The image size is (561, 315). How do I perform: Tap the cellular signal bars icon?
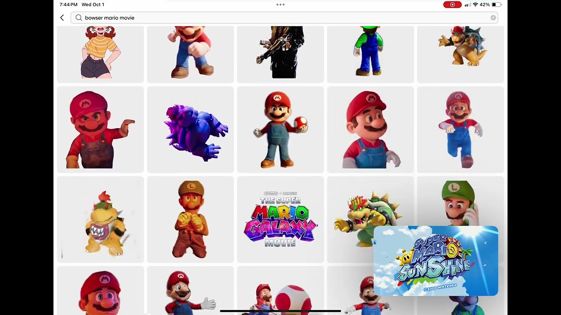[x=468, y=5]
